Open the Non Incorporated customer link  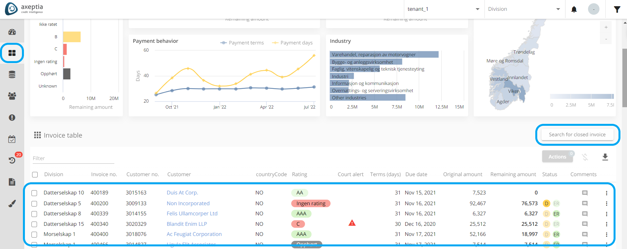188,203
